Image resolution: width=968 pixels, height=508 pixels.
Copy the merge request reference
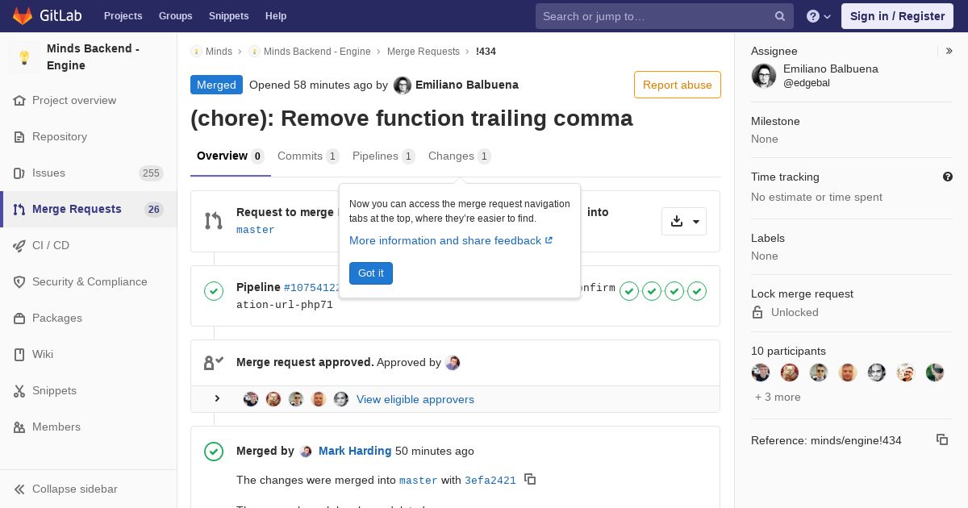tap(941, 439)
